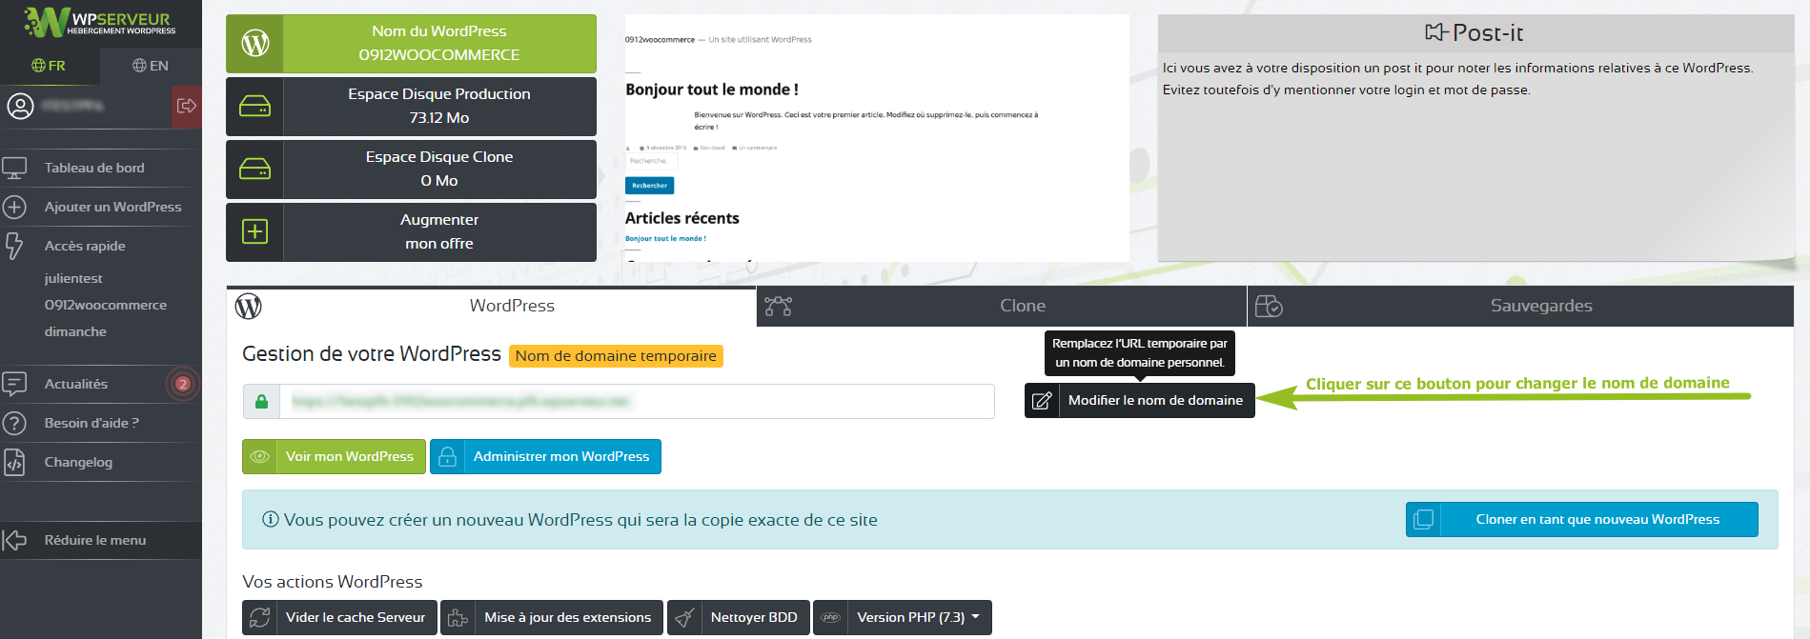1810x639 pixels.
Task: Click the plus icon for Augmenter mon offre
Action: [254, 231]
